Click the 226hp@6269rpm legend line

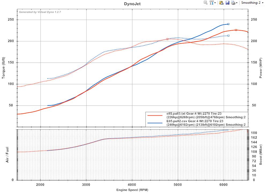(x=206, y=117)
